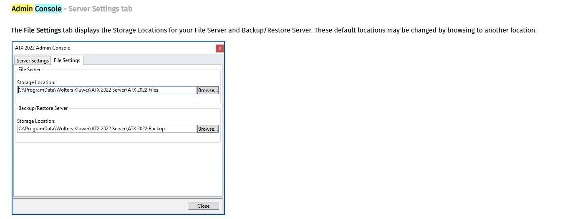This screenshot has width=570, height=219.
Task: Close the ATX 2022 Admin Console window
Action: coord(219,48)
